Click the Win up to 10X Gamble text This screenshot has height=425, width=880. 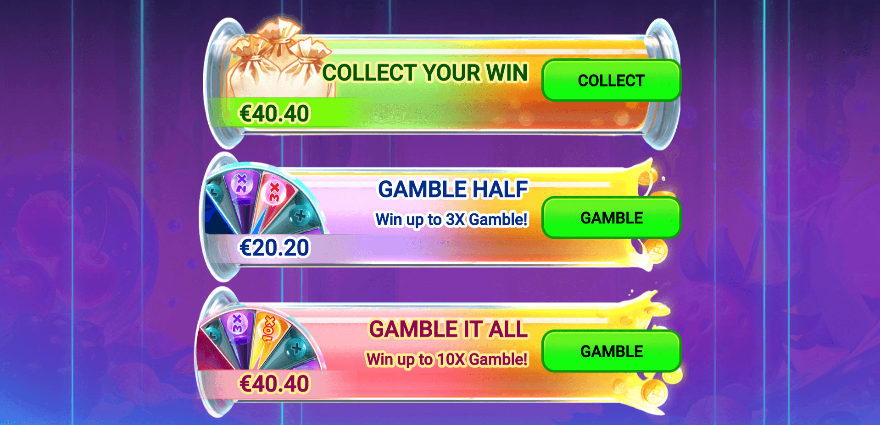tap(447, 360)
